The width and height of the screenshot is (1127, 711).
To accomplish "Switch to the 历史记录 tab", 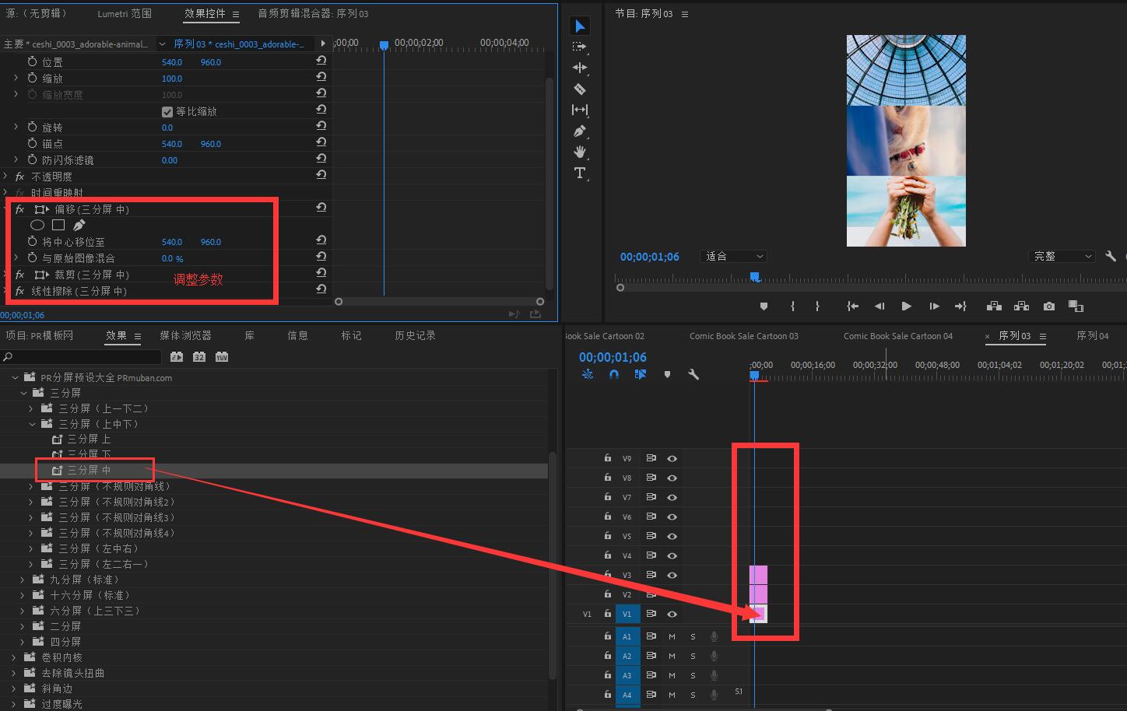I will 415,335.
